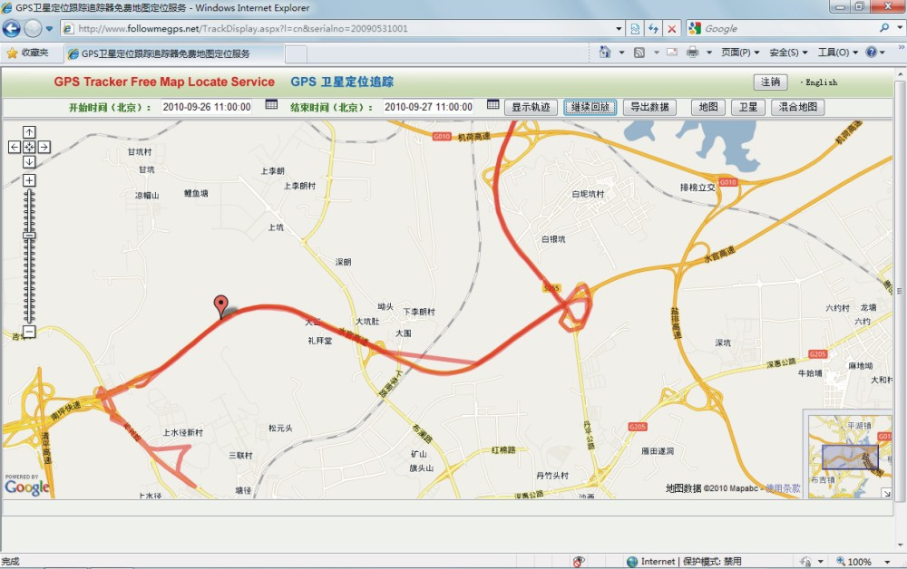The width and height of the screenshot is (907, 569).
Task: Collapse the overview map arrow
Action: 887,493
